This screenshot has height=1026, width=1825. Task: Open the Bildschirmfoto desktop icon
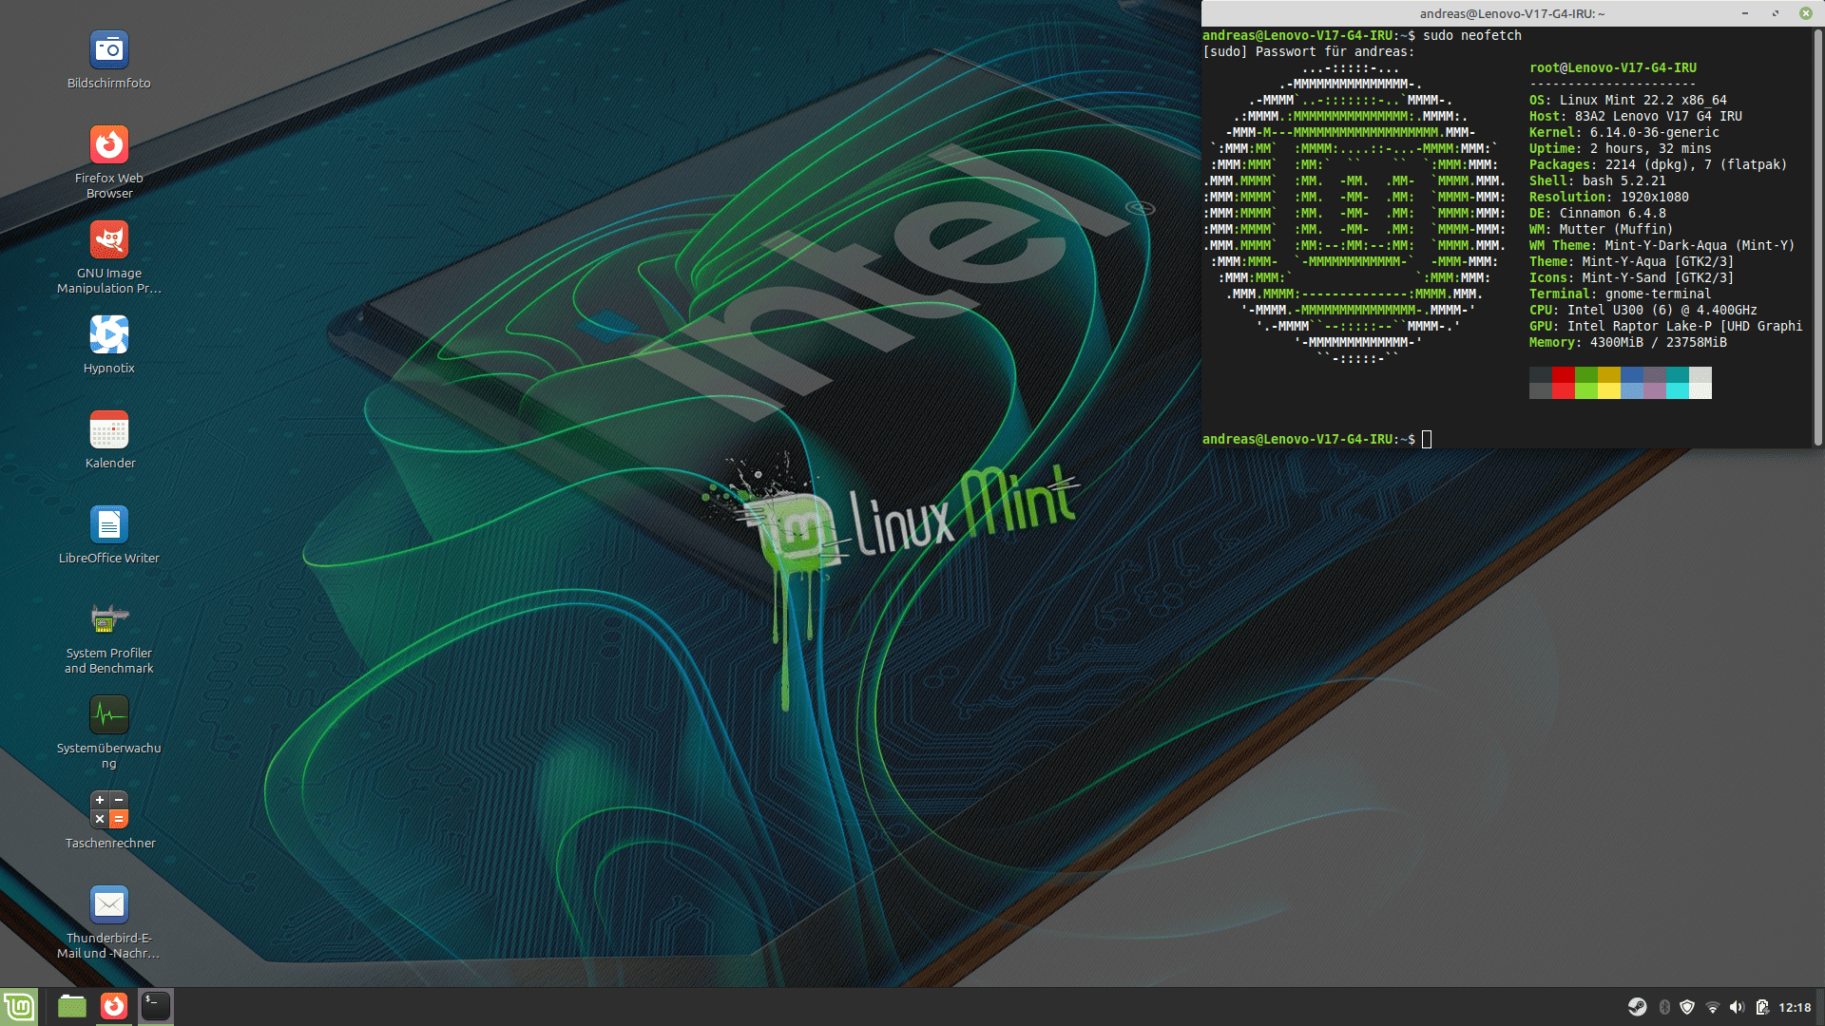pos(109,49)
